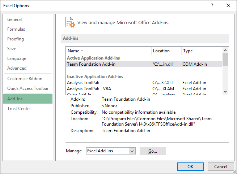Go to Quick Access Toolbar settings
237x174 pixels.
[28, 88]
